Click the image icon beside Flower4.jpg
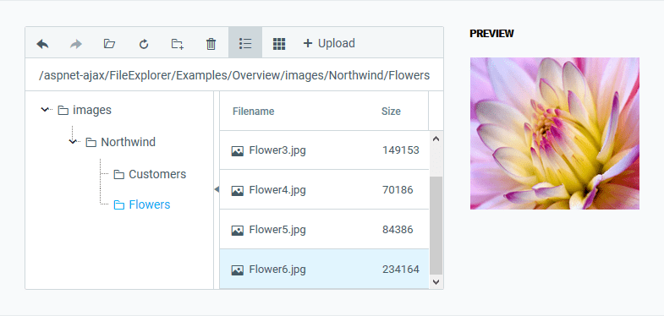Viewport: 664px width, 316px height. [238, 190]
